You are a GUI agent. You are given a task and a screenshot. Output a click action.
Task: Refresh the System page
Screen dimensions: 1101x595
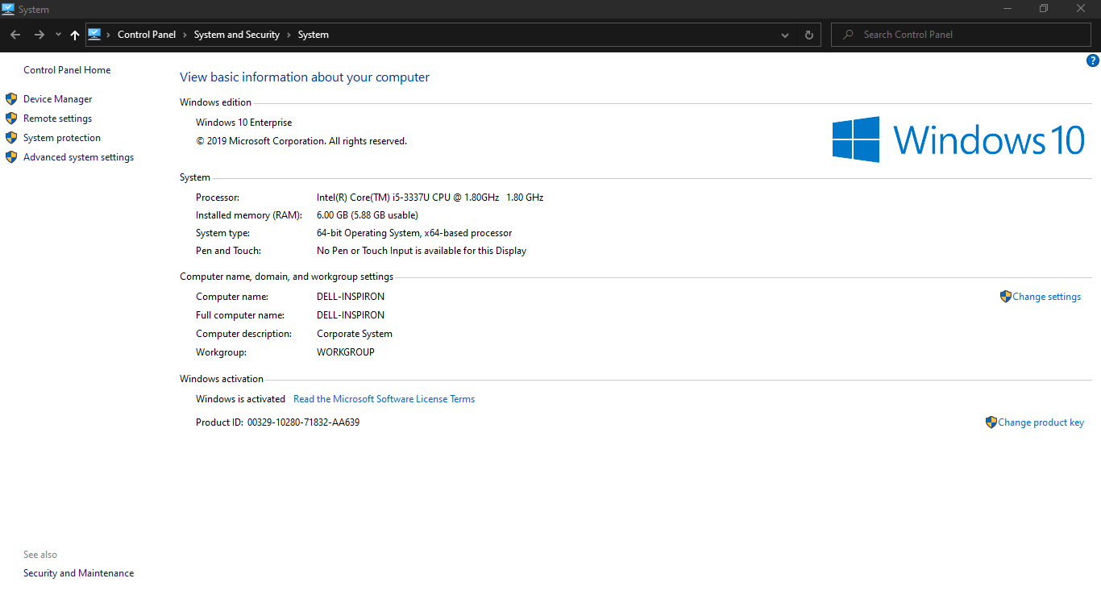(809, 35)
